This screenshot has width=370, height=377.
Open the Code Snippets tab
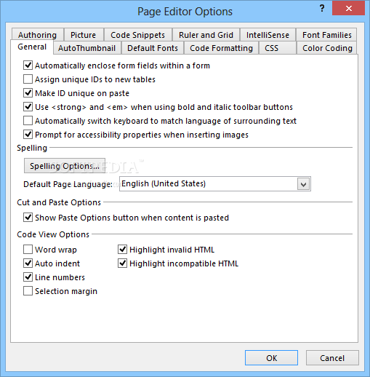(x=137, y=35)
